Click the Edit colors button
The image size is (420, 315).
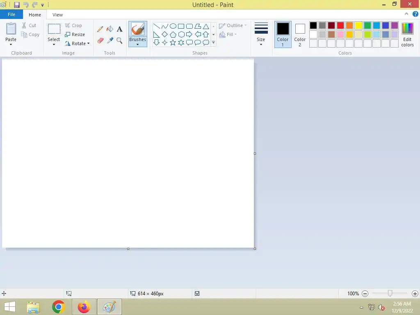pyautogui.click(x=407, y=34)
